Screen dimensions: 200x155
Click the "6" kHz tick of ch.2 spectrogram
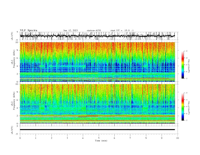tap(18, 100)
